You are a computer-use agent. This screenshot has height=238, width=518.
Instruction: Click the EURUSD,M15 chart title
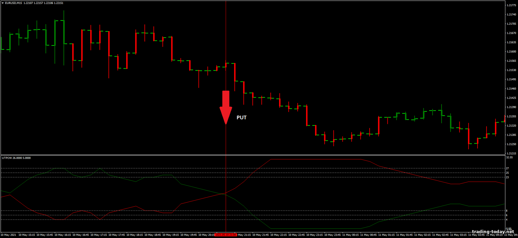pyautogui.click(x=13, y=3)
